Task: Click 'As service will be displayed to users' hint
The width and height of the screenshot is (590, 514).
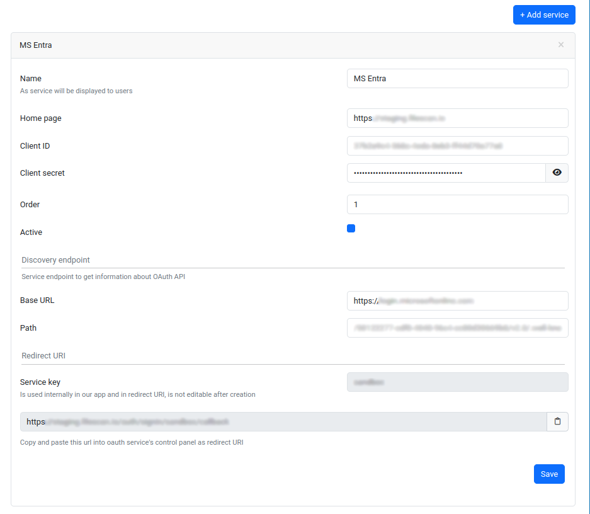Action: [76, 91]
